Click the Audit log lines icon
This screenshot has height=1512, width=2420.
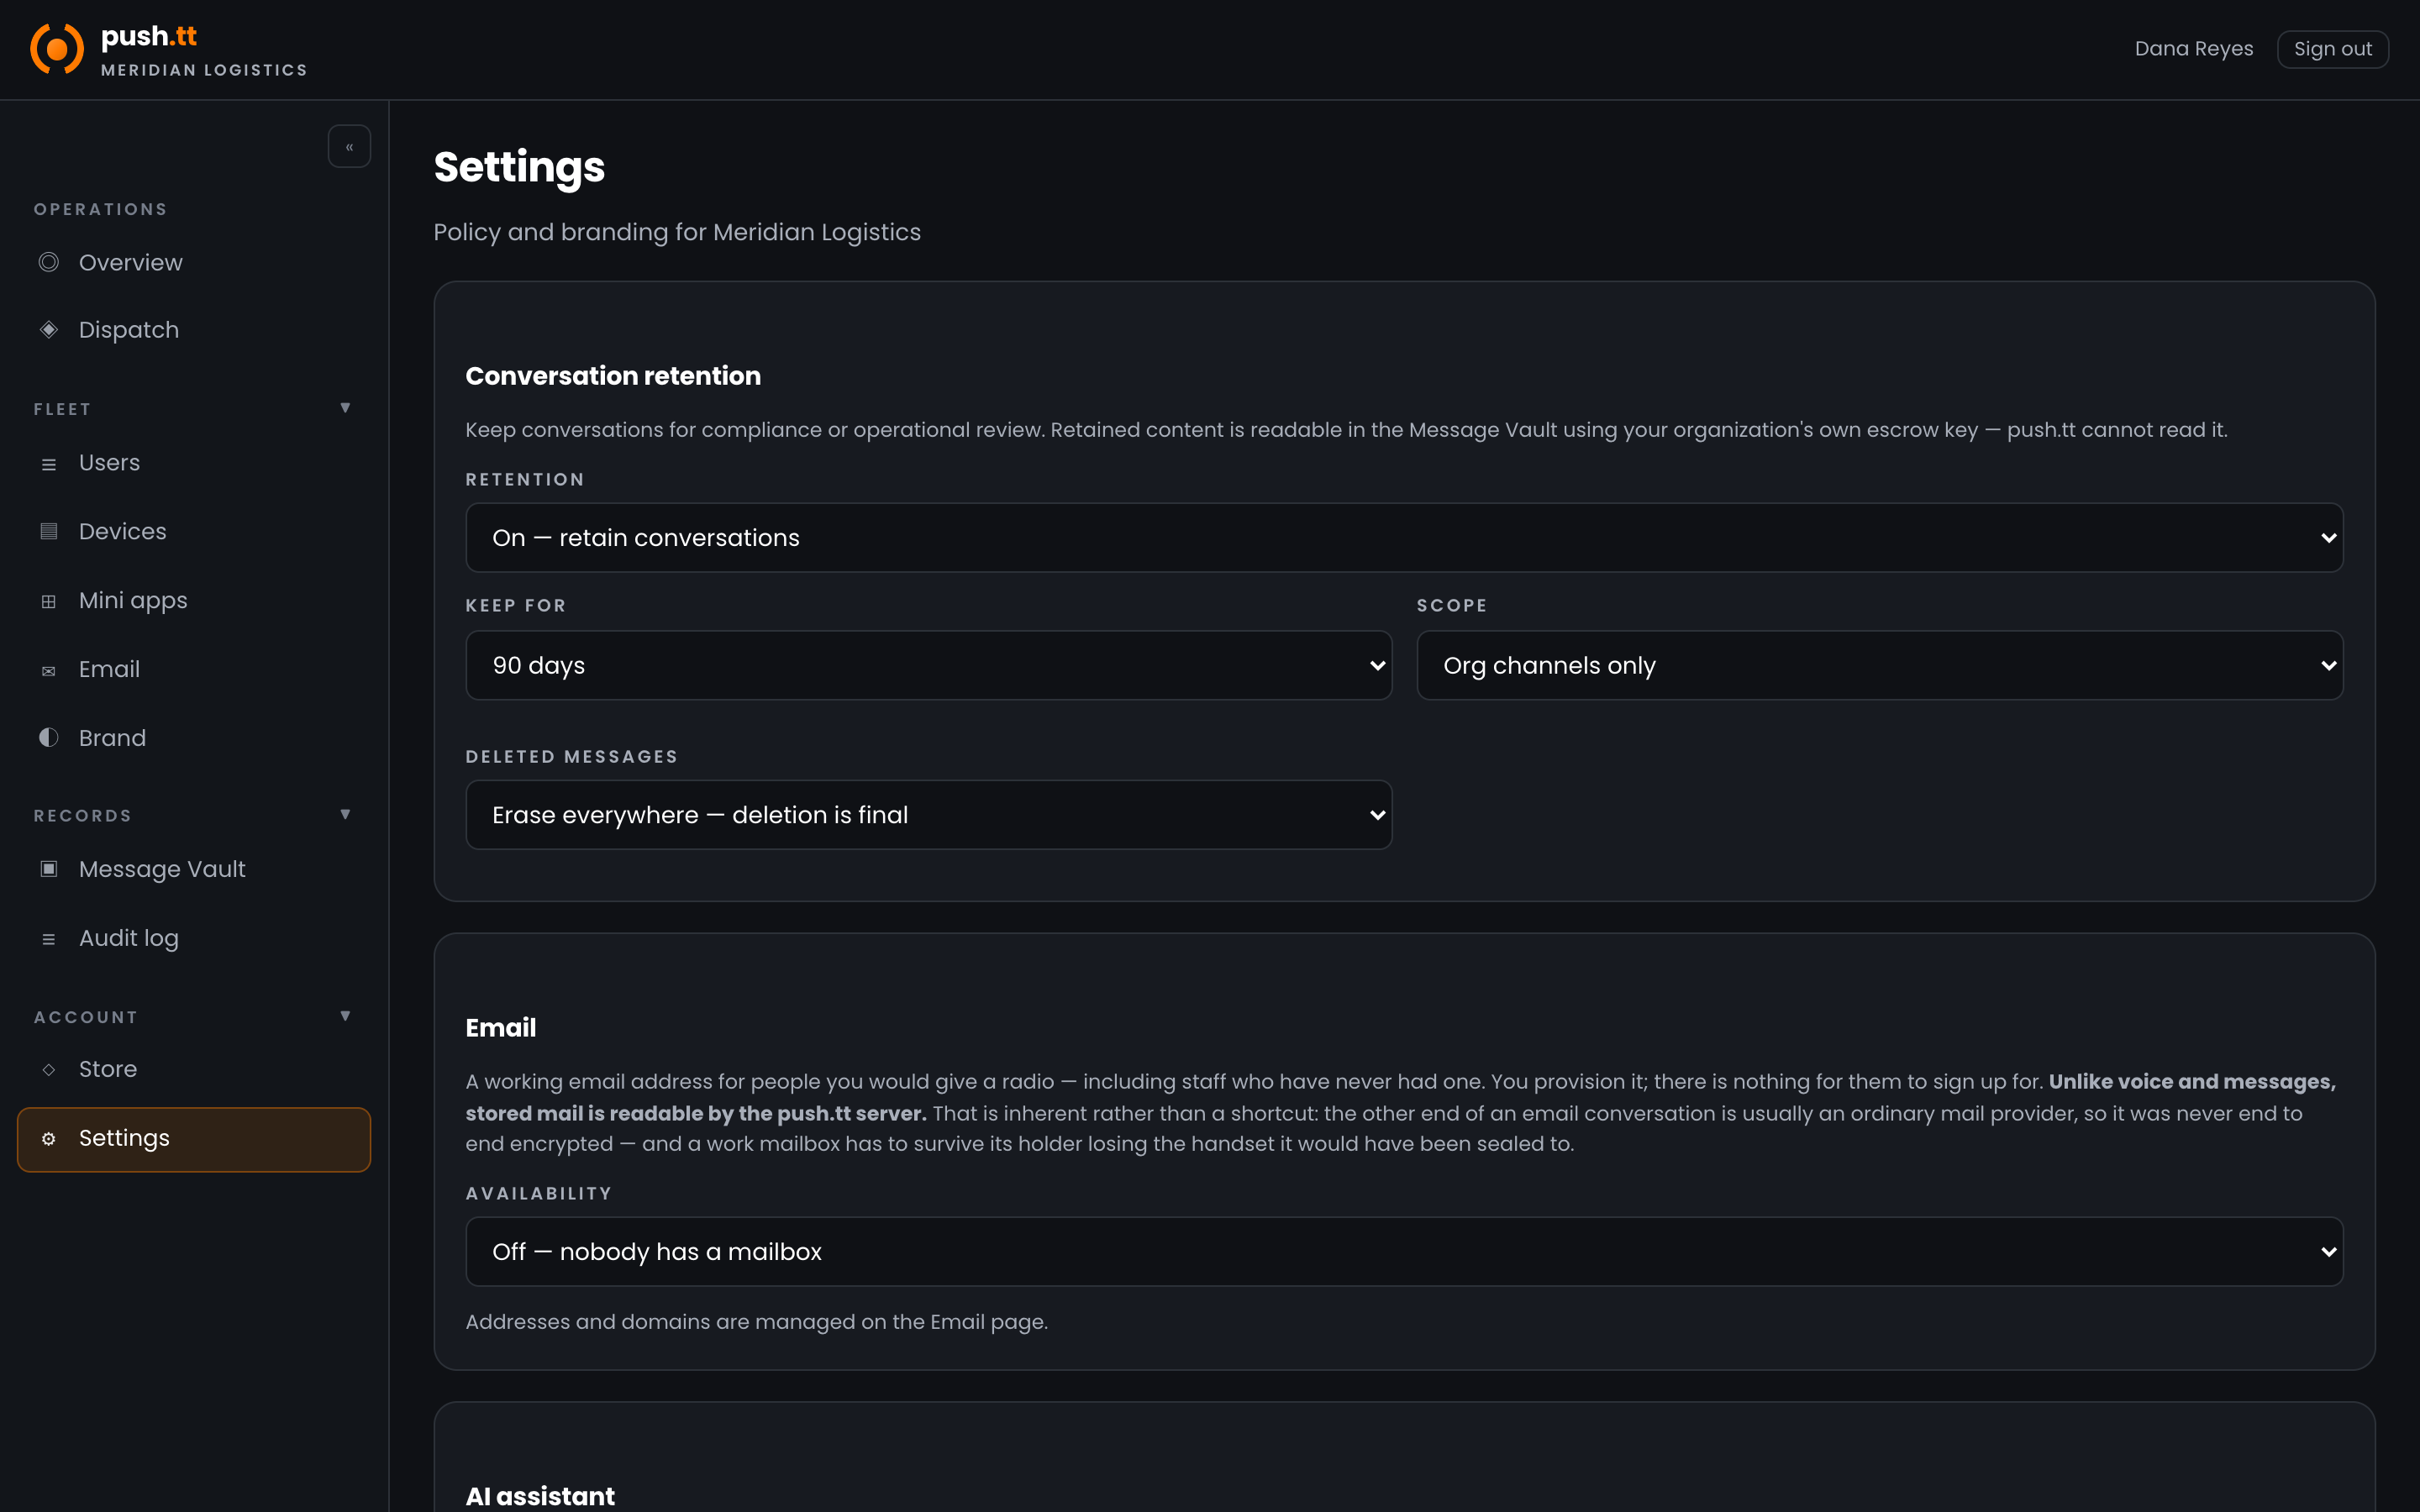(x=48, y=939)
